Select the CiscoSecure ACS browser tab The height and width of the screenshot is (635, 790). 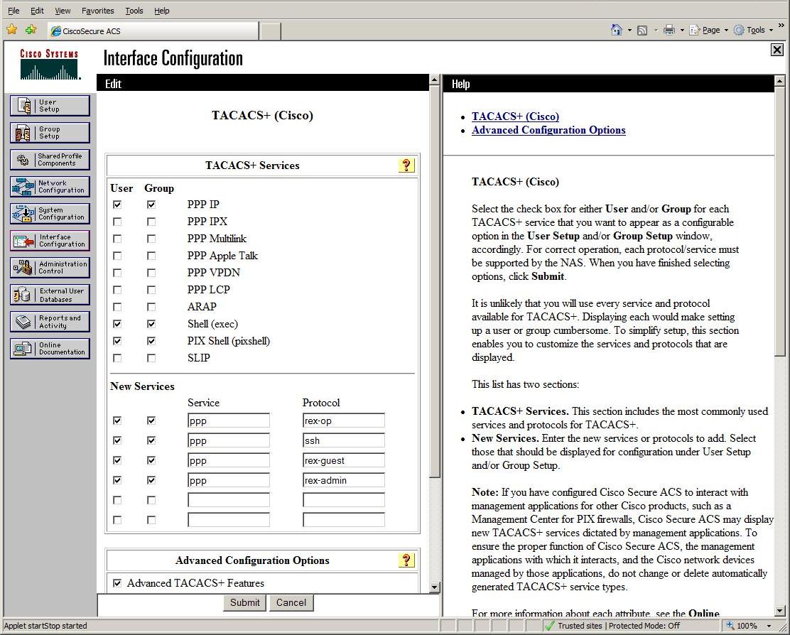tap(153, 31)
